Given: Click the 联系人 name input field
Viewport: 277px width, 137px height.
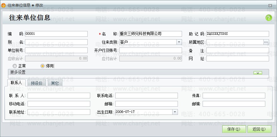Looking at the screenshot, I should [59, 96].
